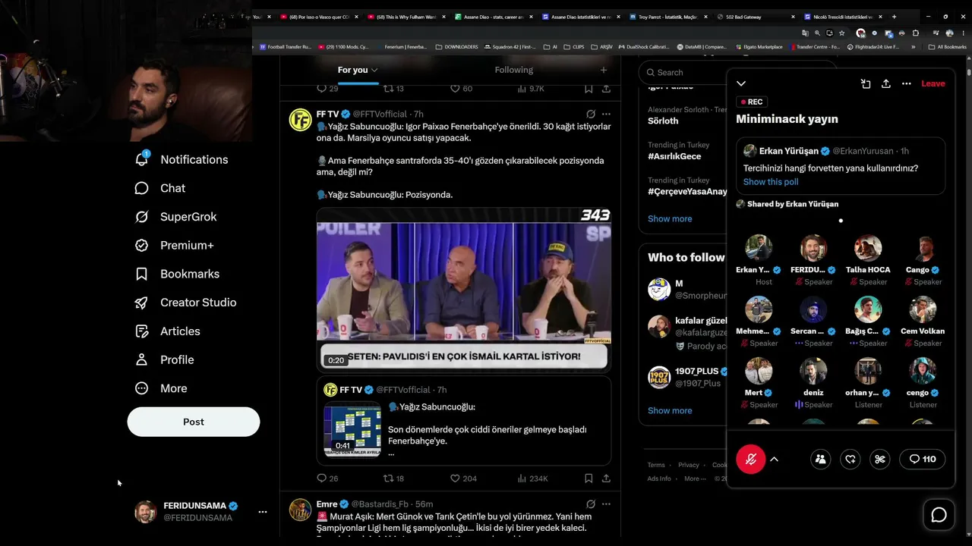The height and width of the screenshot is (546, 972).
Task: Open the Elgato Marketplace bookmark
Action: (x=759, y=47)
